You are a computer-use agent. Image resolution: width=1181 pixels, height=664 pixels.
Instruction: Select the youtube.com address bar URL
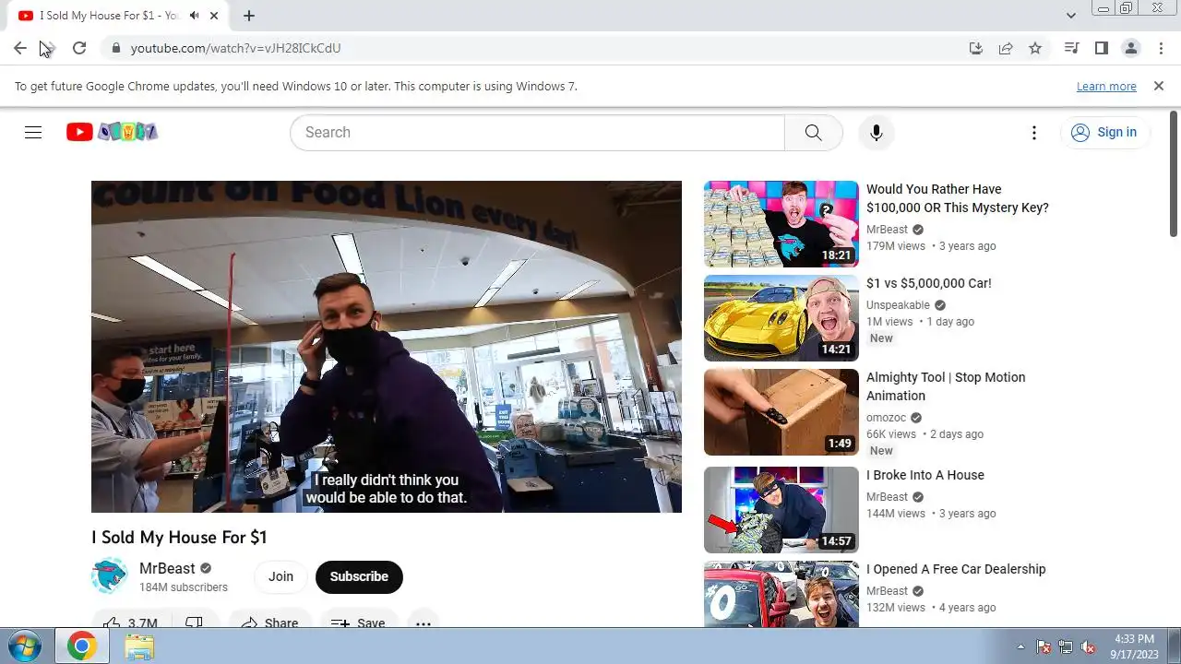pyautogui.click(x=235, y=48)
